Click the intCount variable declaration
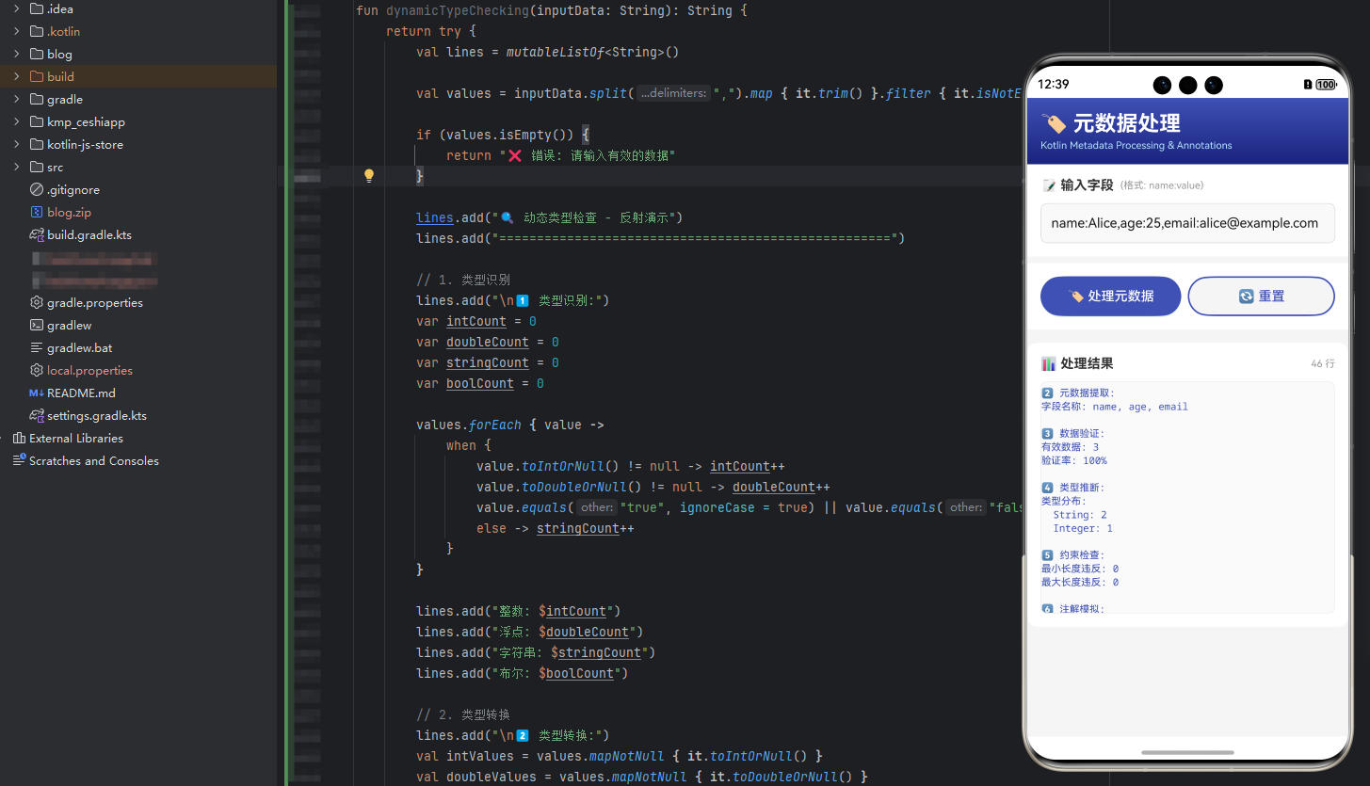This screenshot has width=1370, height=786. (x=476, y=321)
